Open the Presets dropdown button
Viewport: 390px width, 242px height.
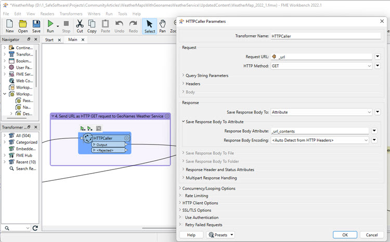(x=220, y=235)
